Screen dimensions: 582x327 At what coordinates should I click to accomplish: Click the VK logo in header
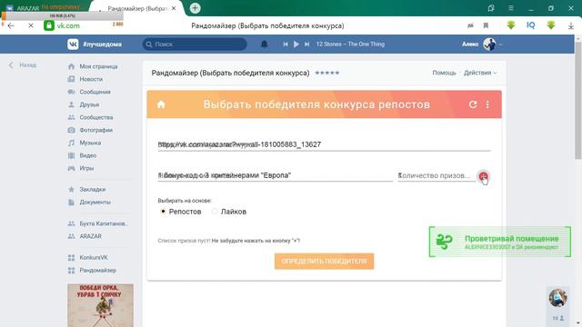[x=73, y=45]
